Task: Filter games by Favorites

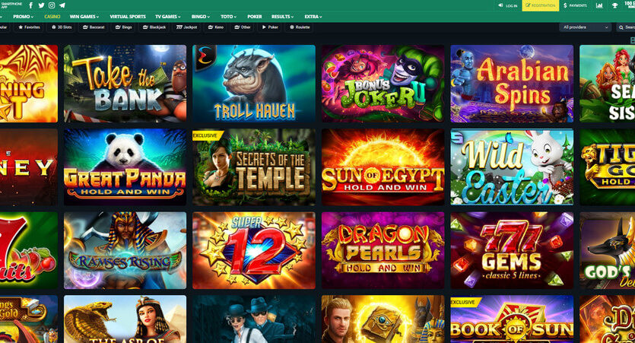Action: 29,27
